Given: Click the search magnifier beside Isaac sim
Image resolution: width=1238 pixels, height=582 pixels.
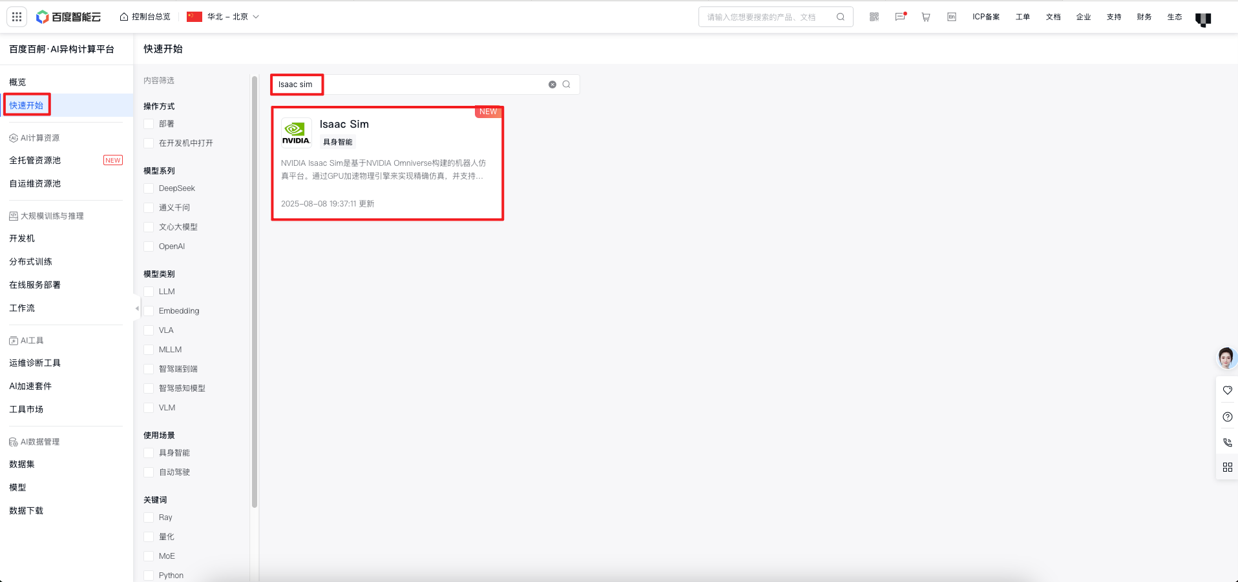Looking at the screenshot, I should tap(567, 85).
